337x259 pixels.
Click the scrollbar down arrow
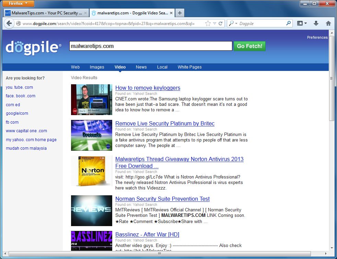pos(332,248)
